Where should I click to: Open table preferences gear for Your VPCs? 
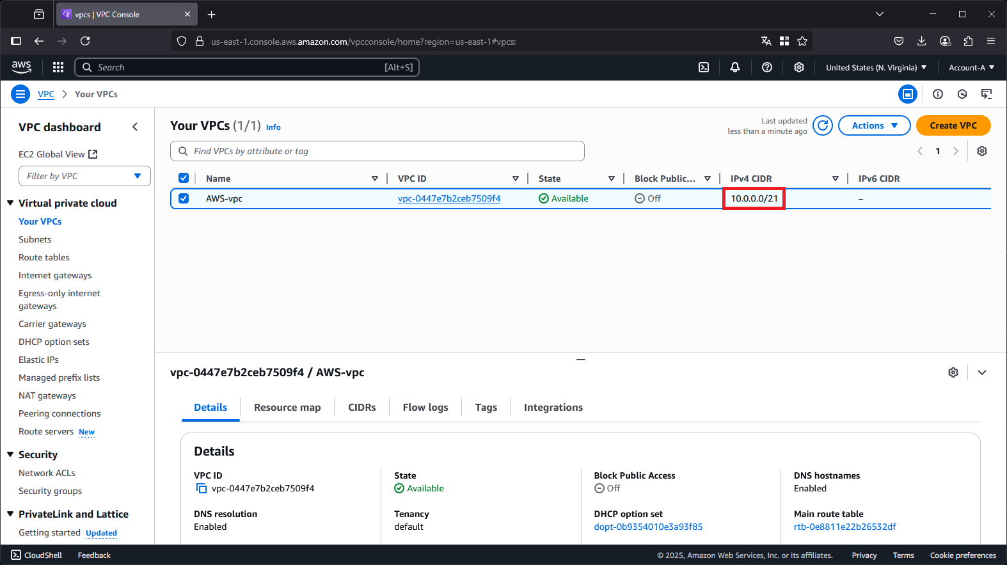click(982, 151)
